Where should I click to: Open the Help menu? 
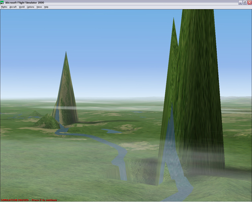(46, 7)
